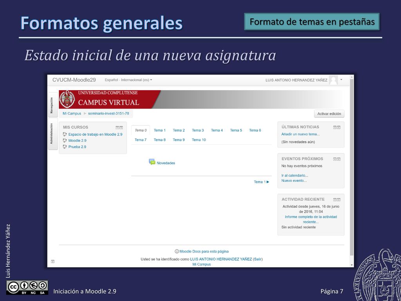
Task: Switch to the Tema 5 tab
Action: 236,130
